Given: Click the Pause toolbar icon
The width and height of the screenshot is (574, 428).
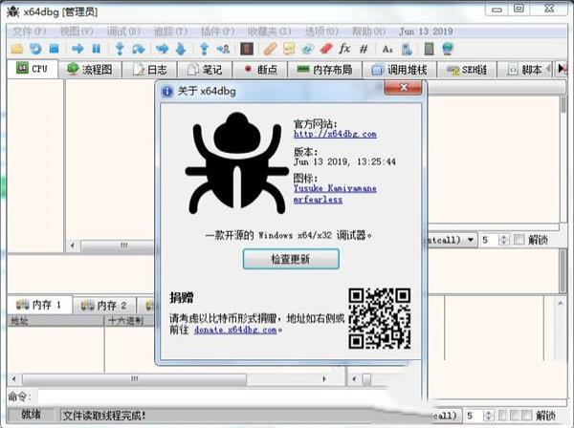Looking at the screenshot, I should point(97,49).
